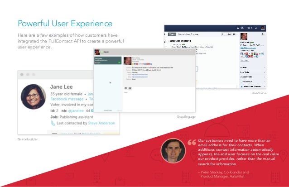Open the outlined dropdown button in the UserVoice toolbar
This screenshot has height=187, width=289.
pos(226,34)
